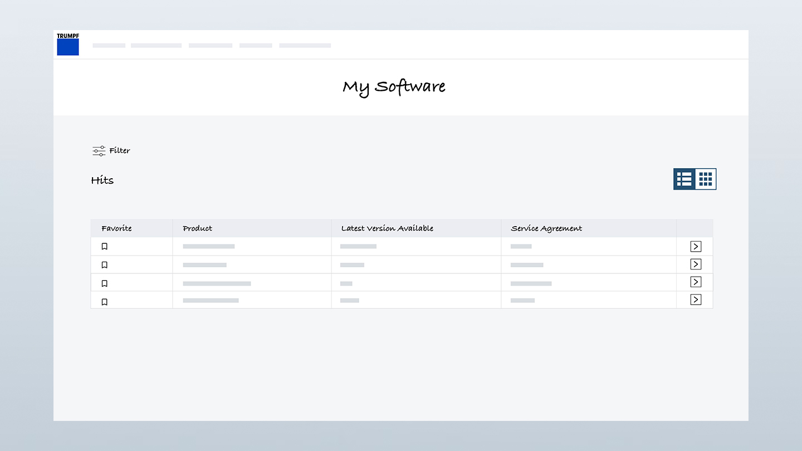Open the Filter text label

click(120, 151)
